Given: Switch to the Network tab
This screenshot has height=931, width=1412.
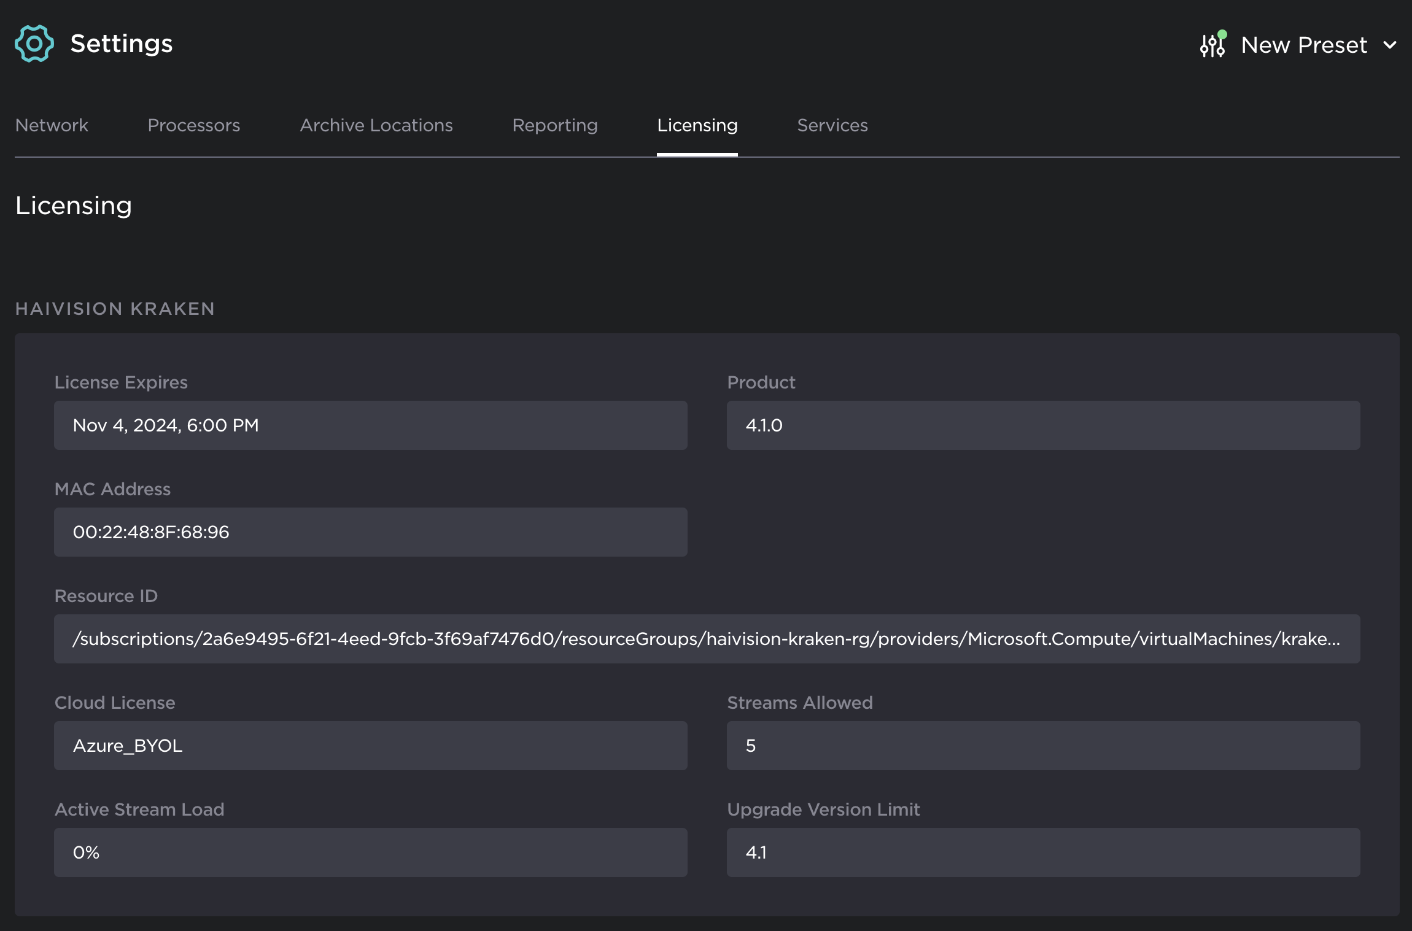Looking at the screenshot, I should [x=52, y=125].
